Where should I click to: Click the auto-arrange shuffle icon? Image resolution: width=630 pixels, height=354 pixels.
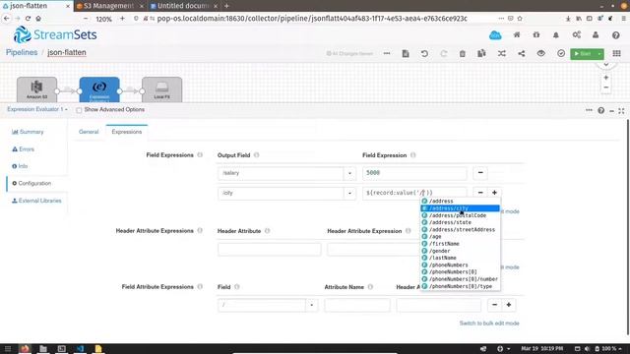tap(502, 53)
